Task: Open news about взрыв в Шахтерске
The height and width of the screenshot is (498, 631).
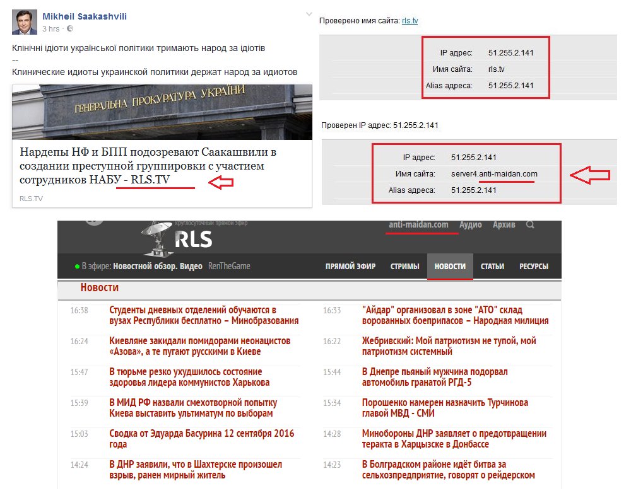Action: click(196, 470)
